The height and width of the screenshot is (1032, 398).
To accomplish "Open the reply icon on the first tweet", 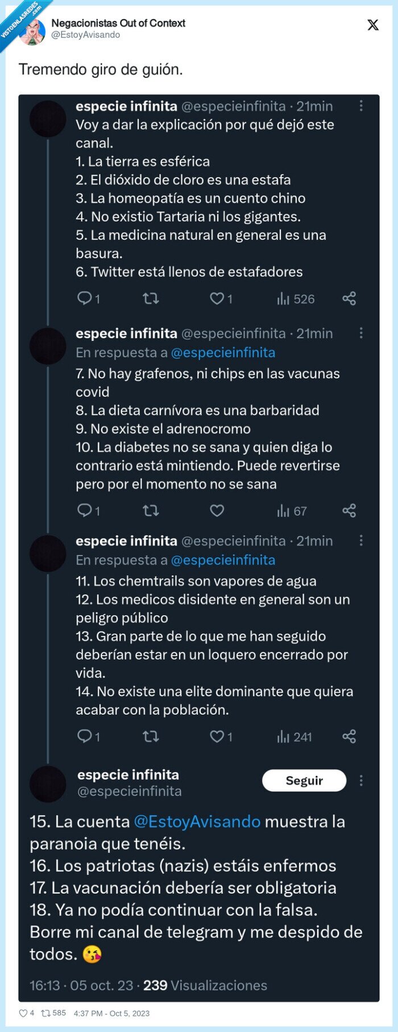I will click(x=85, y=299).
